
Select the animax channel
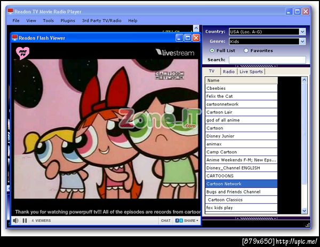tap(241, 144)
